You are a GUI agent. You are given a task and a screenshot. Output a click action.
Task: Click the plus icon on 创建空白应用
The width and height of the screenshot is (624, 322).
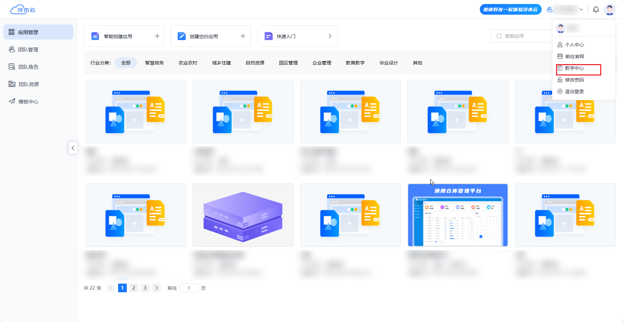pos(243,36)
